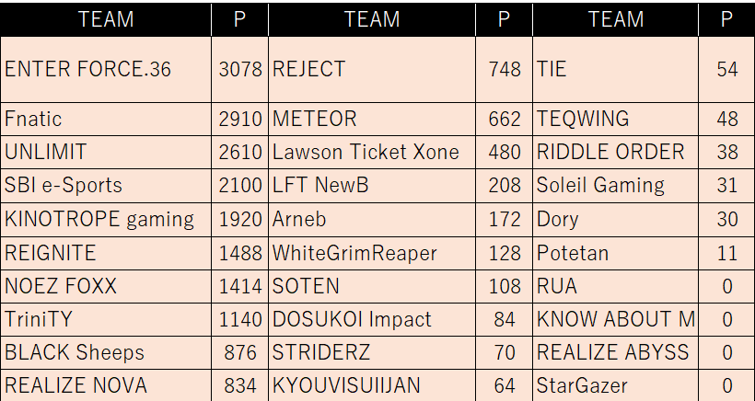Screen dimensions: 755x401
Task: Select the Fnatic team cell
Action: point(33,119)
